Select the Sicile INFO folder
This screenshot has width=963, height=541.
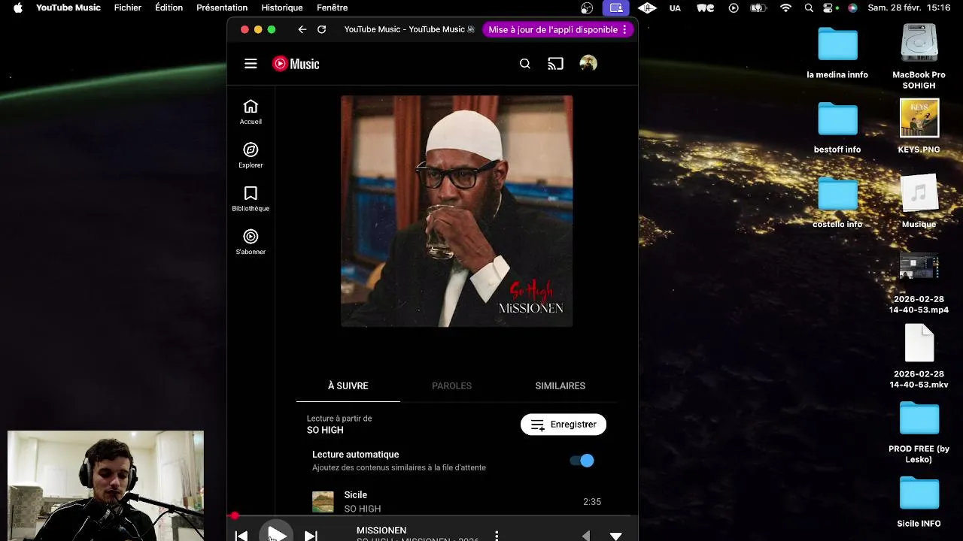click(x=919, y=503)
